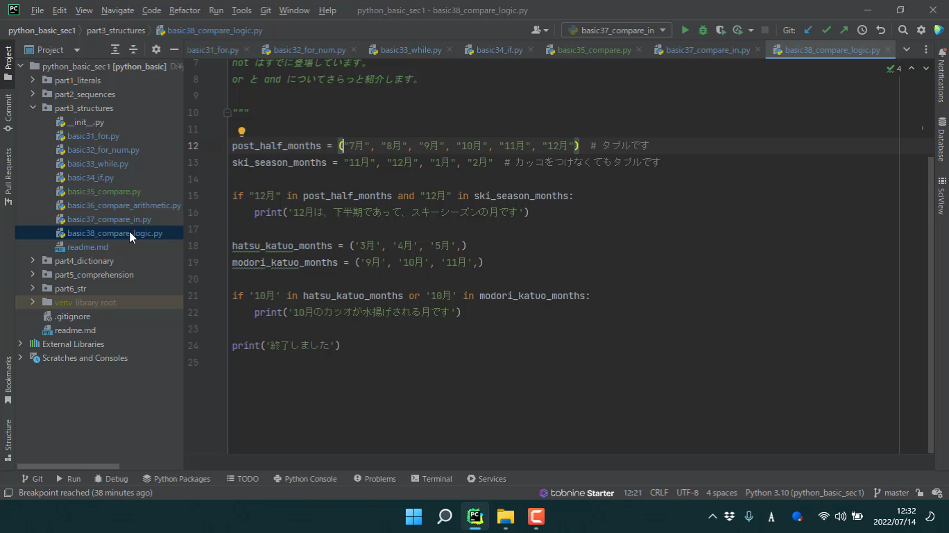
Task: Collapse all in the Project panel
Action: tap(133, 50)
